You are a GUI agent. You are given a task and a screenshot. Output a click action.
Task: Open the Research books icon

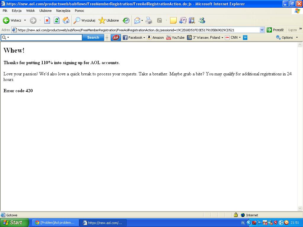pos(192,20)
